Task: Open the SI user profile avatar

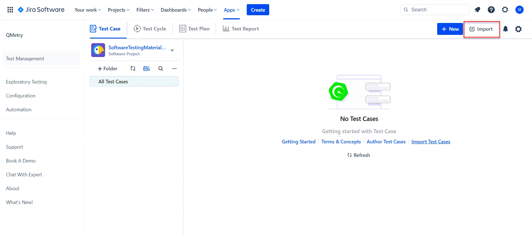Action: [520, 10]
